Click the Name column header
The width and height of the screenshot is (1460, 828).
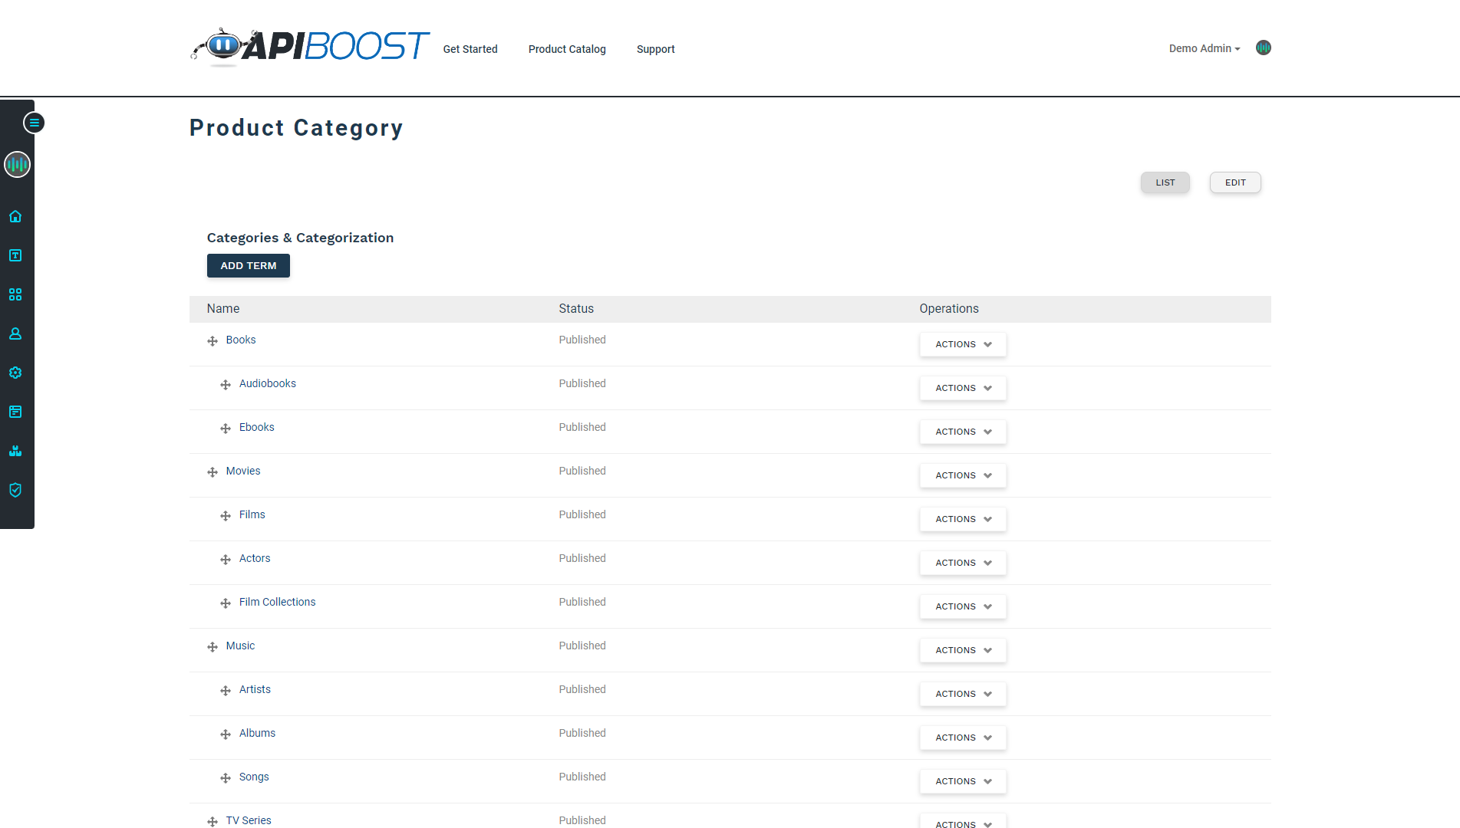223,308
